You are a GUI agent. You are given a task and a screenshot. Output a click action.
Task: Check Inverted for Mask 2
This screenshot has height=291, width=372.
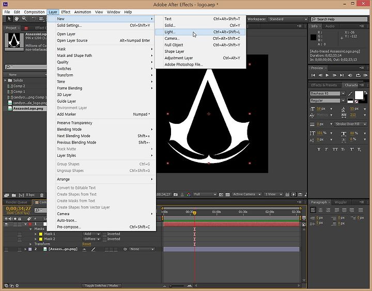coord(104,239)
